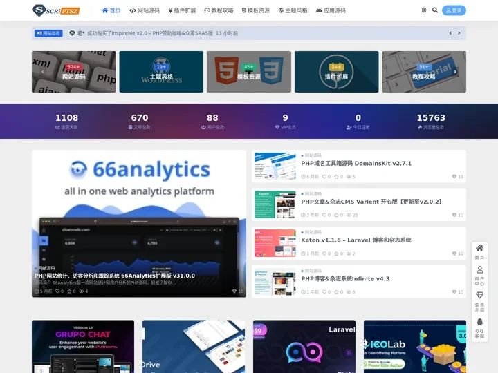Open the 插件扩展 menu item
The image size is (498, 373).
pos(182,10)
